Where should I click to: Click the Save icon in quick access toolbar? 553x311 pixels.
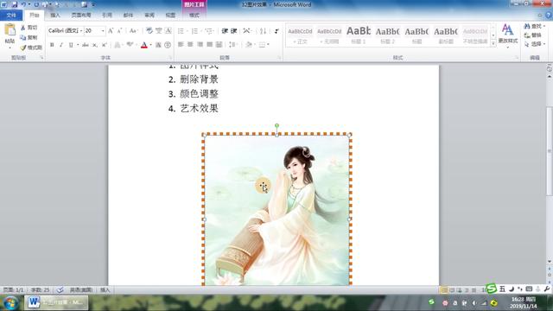[15, 4]
